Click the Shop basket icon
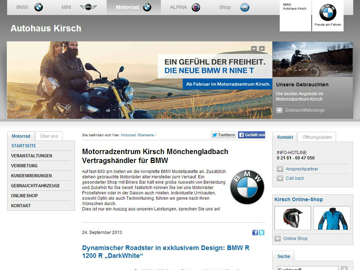Image resolution: width=360 pixels, height=270 pixels. pos(245,7)
